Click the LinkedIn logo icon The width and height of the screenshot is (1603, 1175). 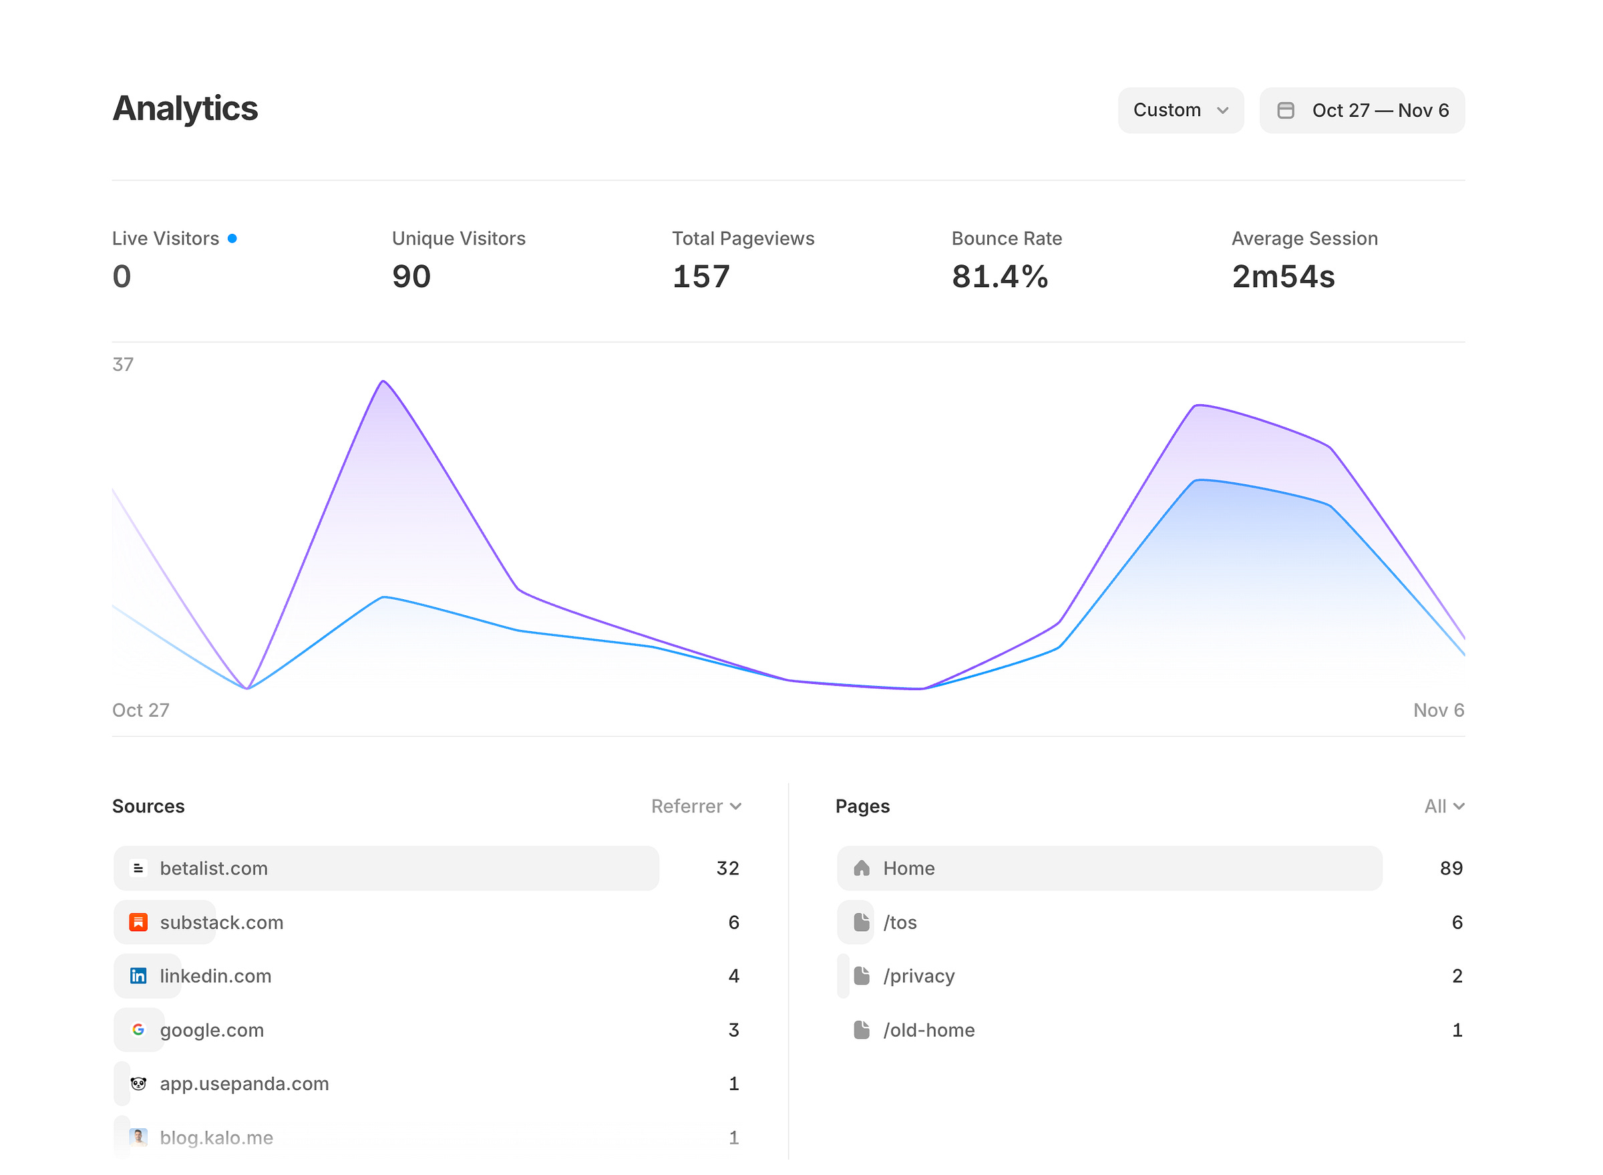(138, 976)
